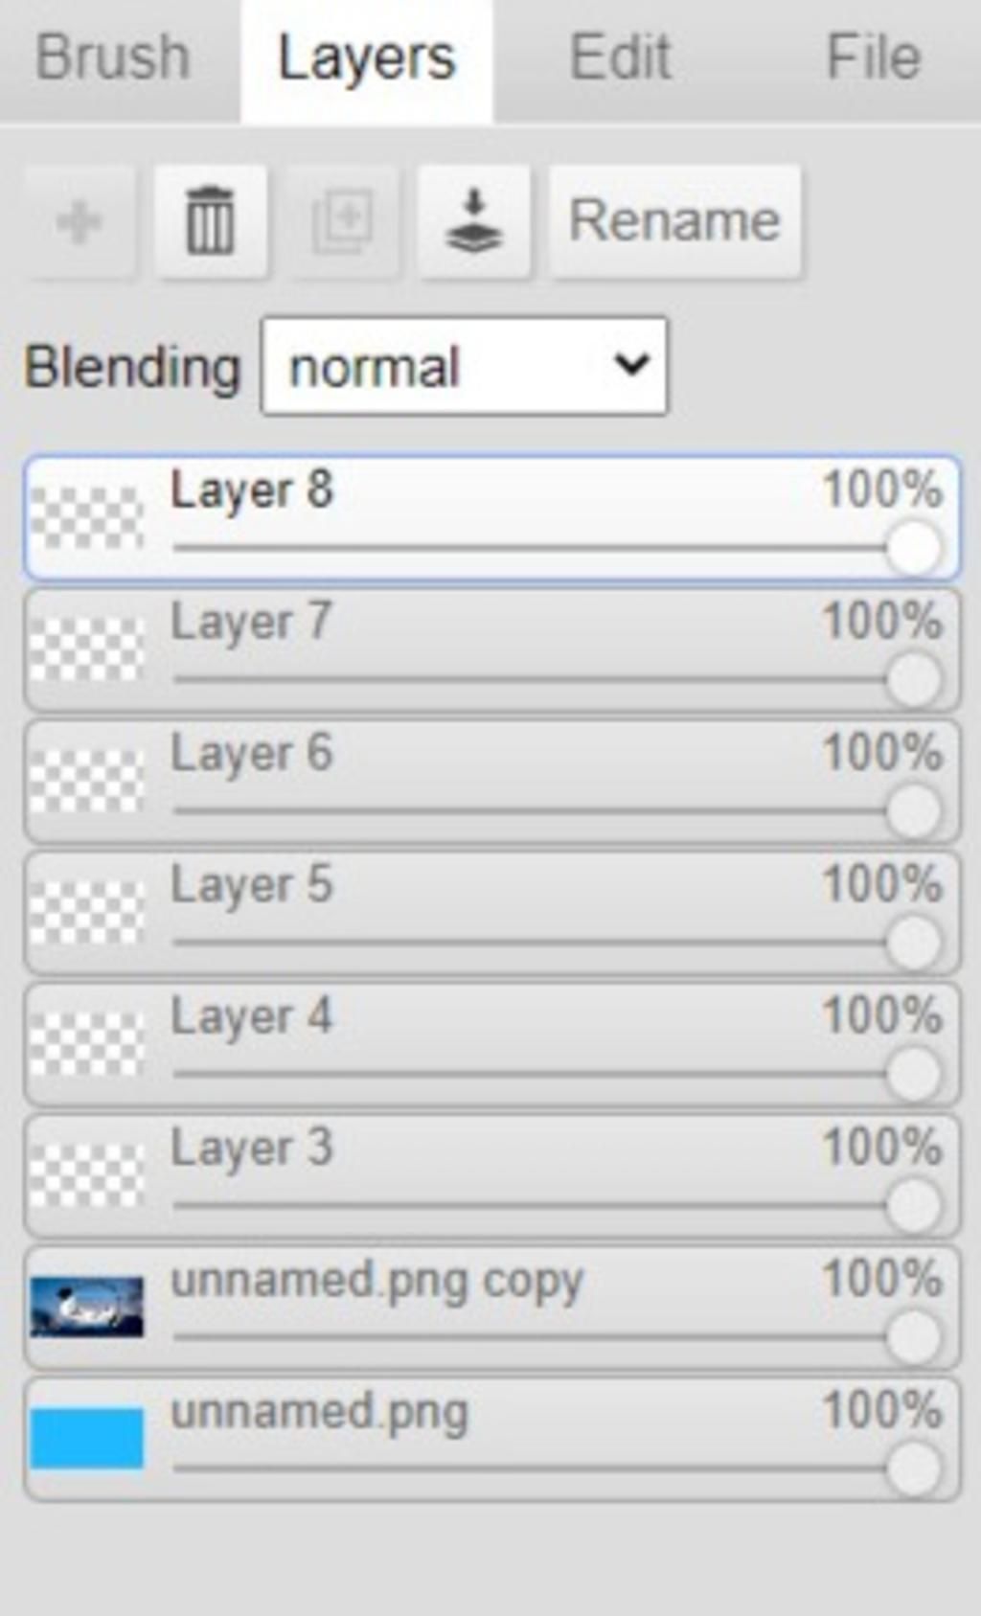
Task: Click the merge layer down icon
Action: pos(474,222)
